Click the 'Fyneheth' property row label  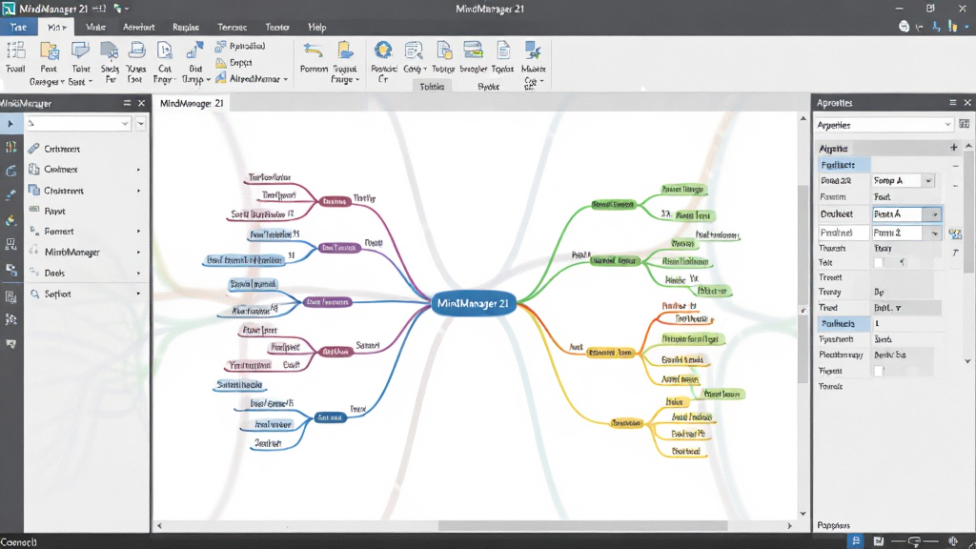click(836, 339)
